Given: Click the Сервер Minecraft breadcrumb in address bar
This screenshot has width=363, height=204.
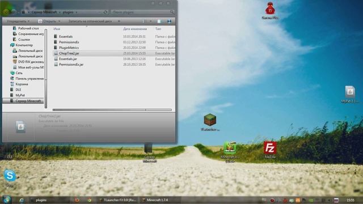Looking at the screenshot, I should (44, 12).
